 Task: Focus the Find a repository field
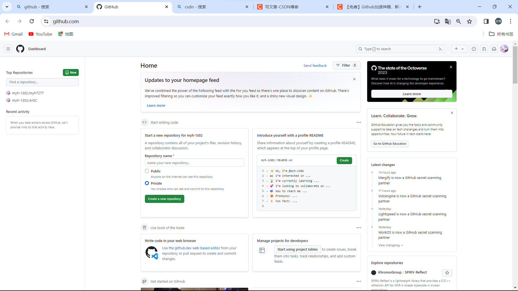click(42, 82)
